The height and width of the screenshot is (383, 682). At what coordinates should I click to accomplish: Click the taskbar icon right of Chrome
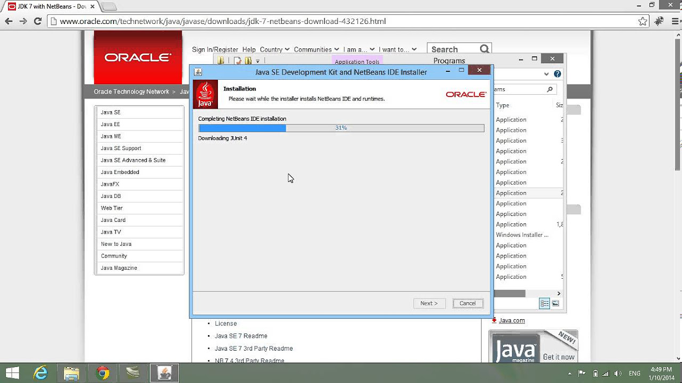tap(133, 373)
